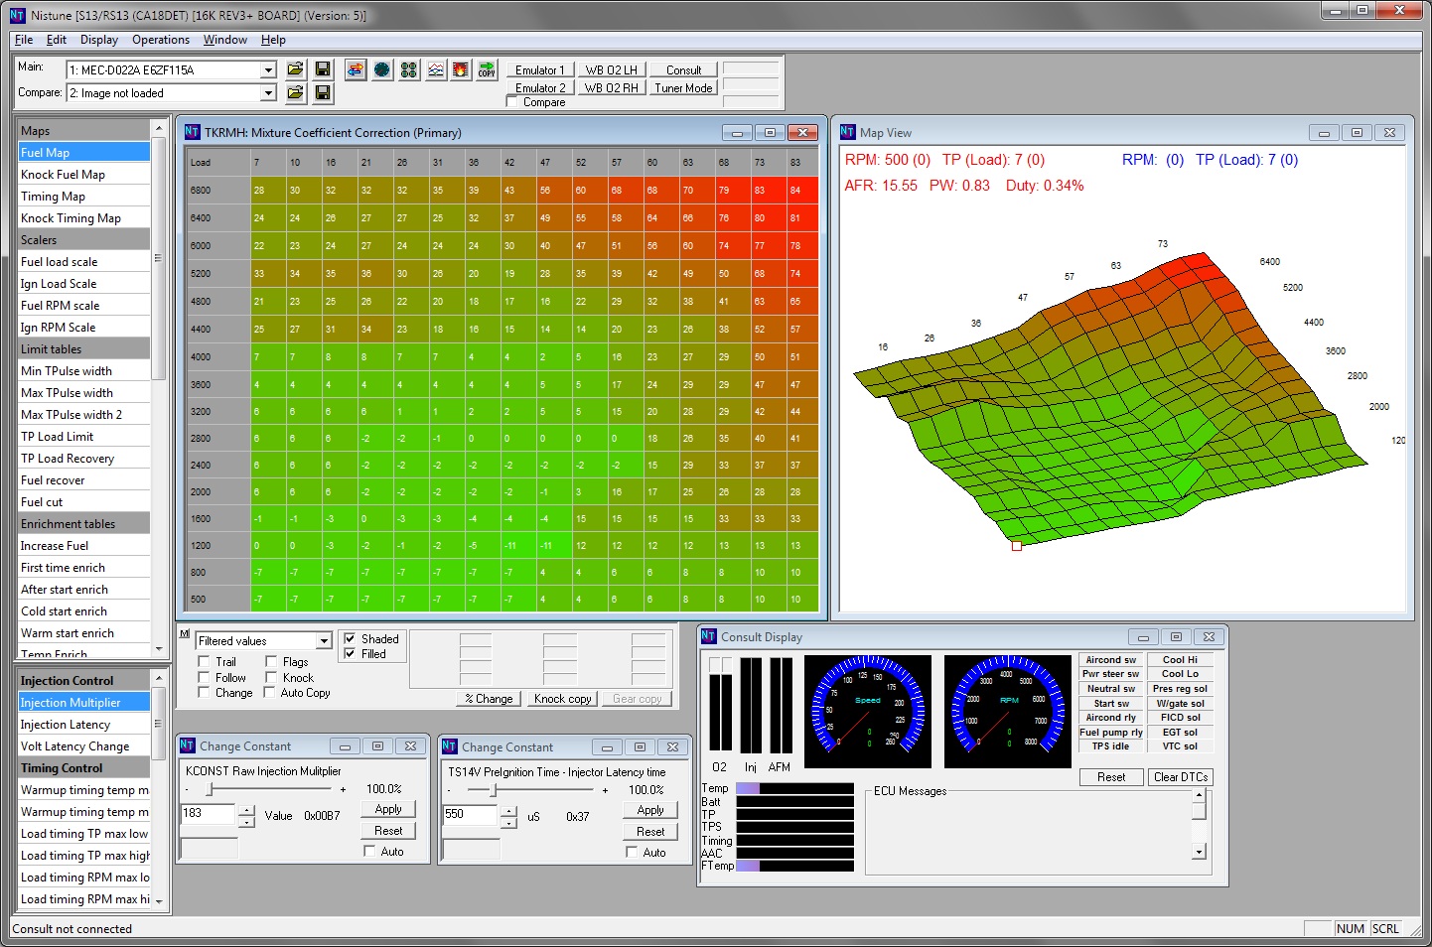Click Nistune app icon in main title bar
Image resolution: width=1432 pixels, height=947 pixels.
click(17, 15)
